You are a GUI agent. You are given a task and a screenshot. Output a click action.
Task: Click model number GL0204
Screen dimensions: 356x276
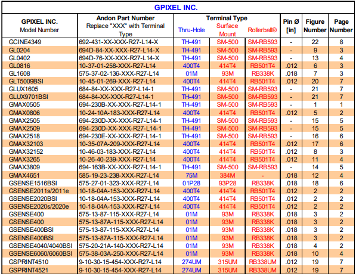[19, 50]
